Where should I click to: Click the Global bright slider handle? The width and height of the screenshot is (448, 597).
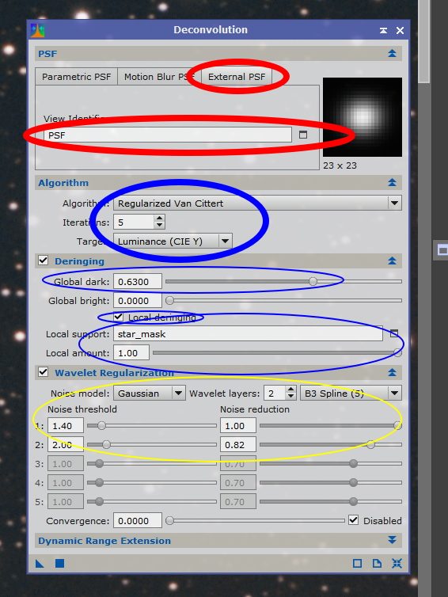169,300
